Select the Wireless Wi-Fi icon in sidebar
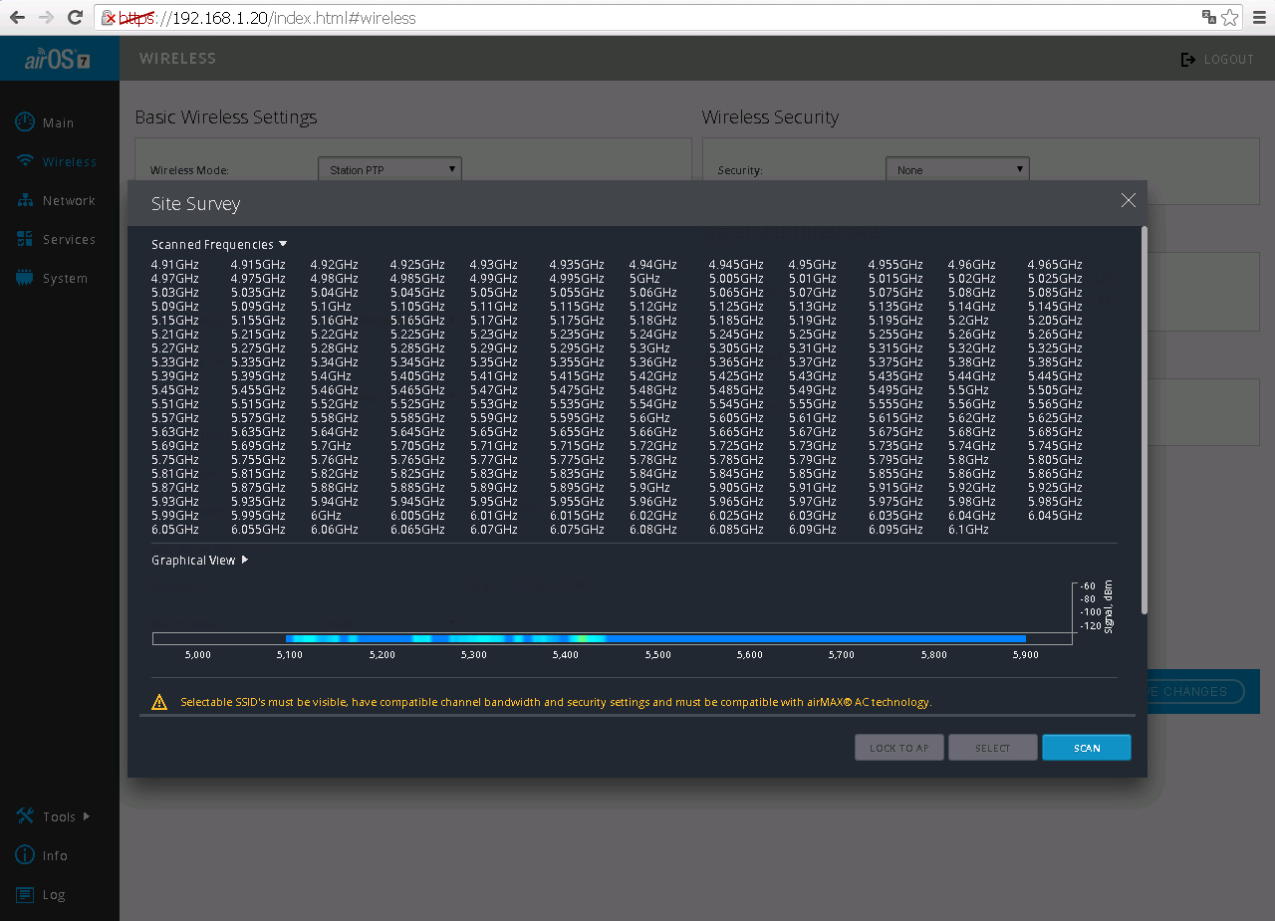 (x=25, y=161)
